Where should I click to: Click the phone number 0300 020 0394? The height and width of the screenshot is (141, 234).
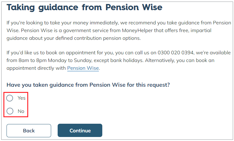pos(175,52)
